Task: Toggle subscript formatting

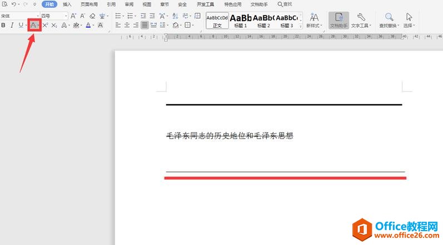Action: click(x=54, y=25)
